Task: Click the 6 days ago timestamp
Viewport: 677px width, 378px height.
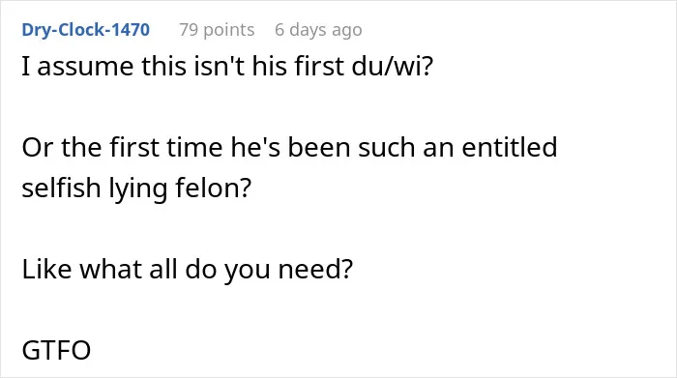Action: click(x=318, y=30)
